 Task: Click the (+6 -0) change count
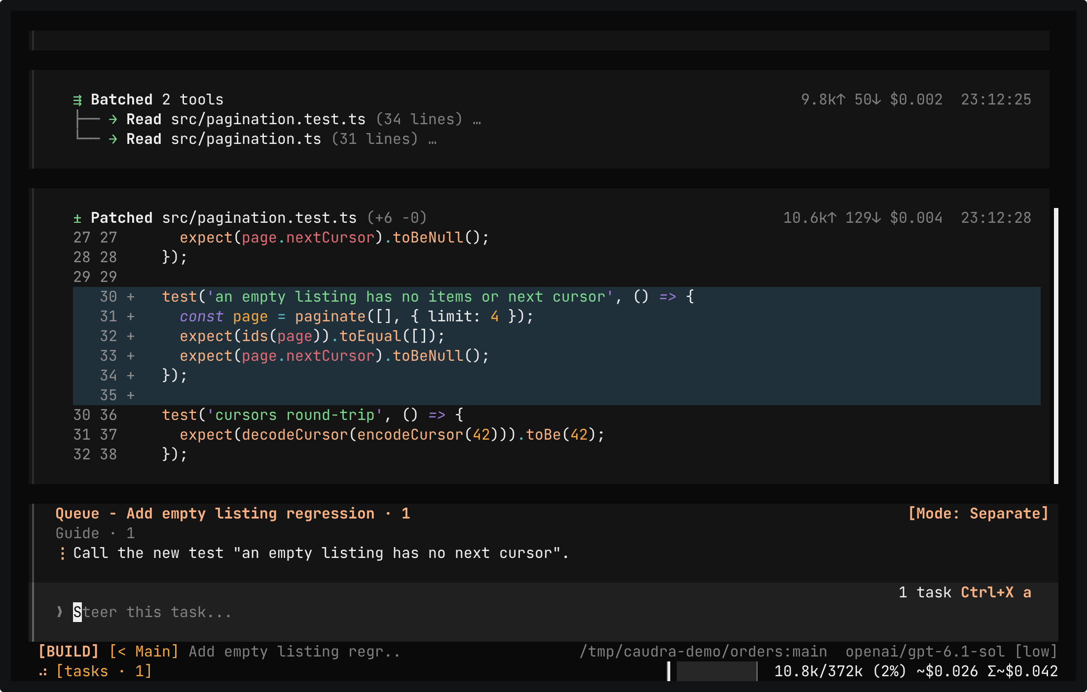pyautogui.click(x=397, y=218)
